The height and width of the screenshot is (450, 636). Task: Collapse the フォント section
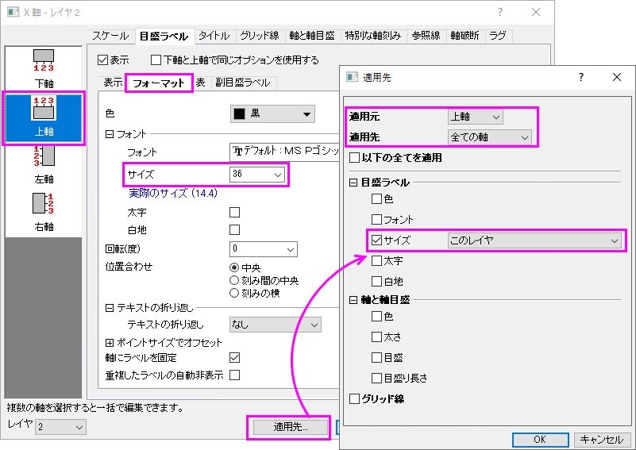[x=110, y=134]
